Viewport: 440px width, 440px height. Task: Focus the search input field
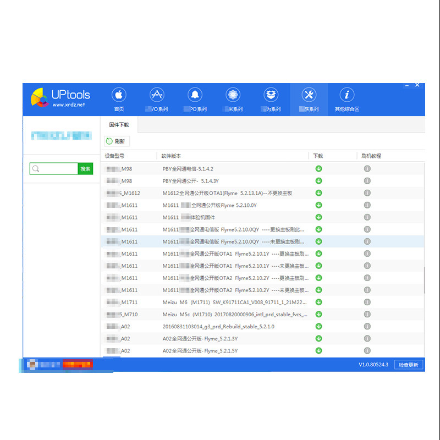point(53,169)
